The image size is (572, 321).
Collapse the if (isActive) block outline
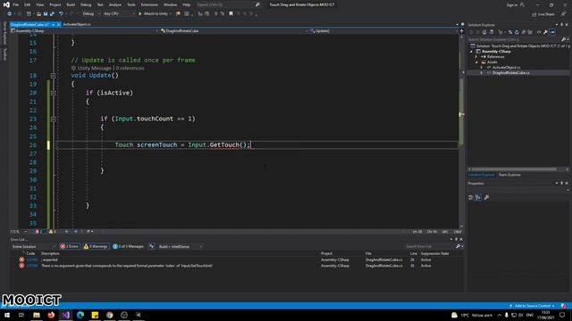tap(54, 93)
